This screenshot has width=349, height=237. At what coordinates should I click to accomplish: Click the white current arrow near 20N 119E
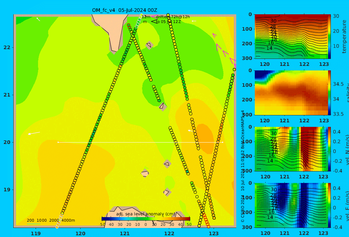[x=34, y=133]
